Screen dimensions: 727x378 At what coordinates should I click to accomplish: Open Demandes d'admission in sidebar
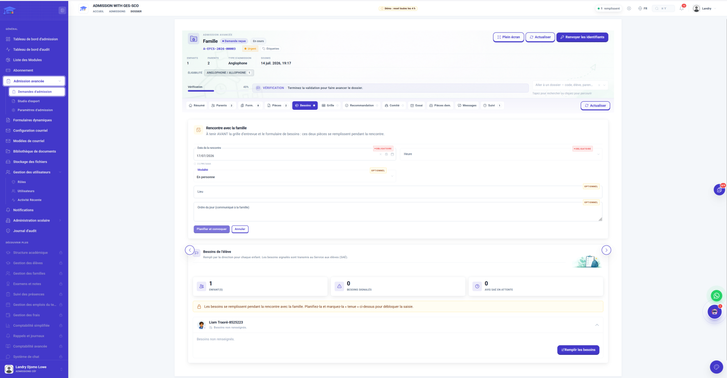(x=37, y=92)
